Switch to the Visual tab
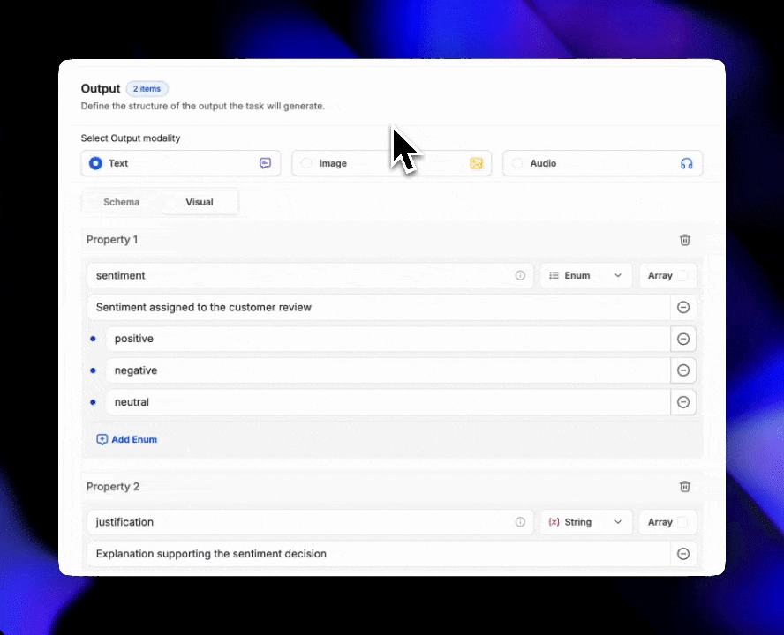Viewport: 784px width, 635px height. 200,202
